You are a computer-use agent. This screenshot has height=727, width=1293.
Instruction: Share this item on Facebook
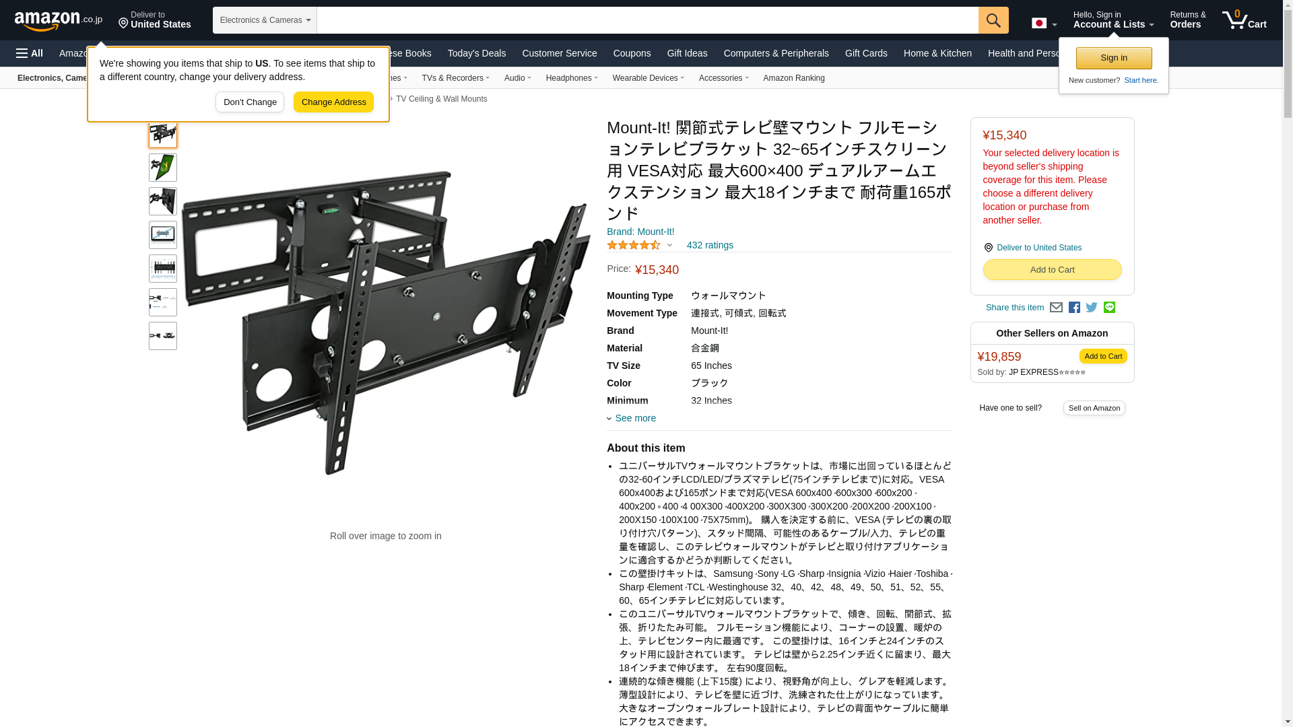tap(1074, 308)
